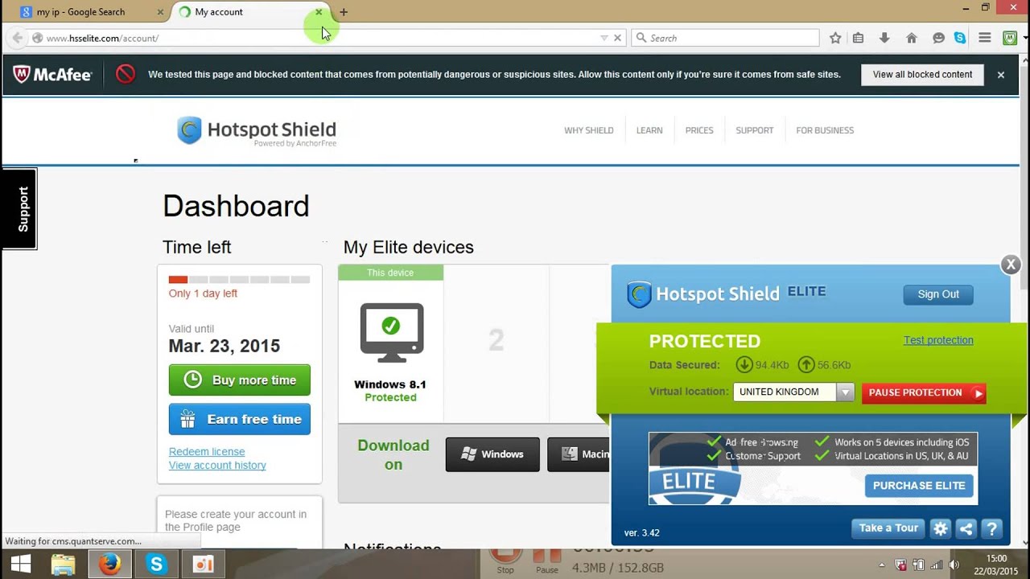Click the Test protection link
1030x579 pixels.
938,340
